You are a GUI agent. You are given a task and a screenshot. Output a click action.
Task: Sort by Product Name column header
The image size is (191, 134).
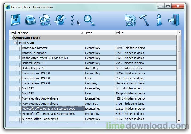point(47,33)
